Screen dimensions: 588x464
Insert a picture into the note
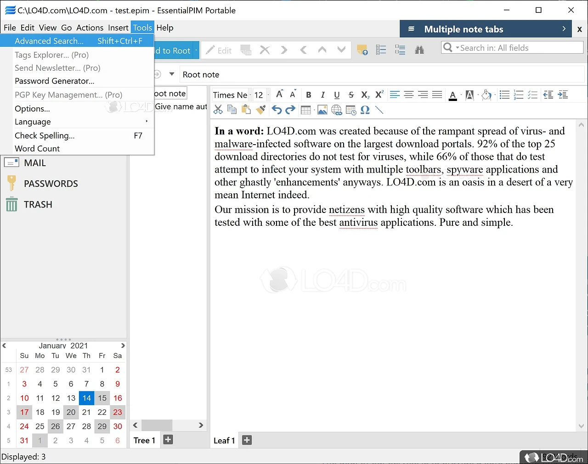coord(322,110)
